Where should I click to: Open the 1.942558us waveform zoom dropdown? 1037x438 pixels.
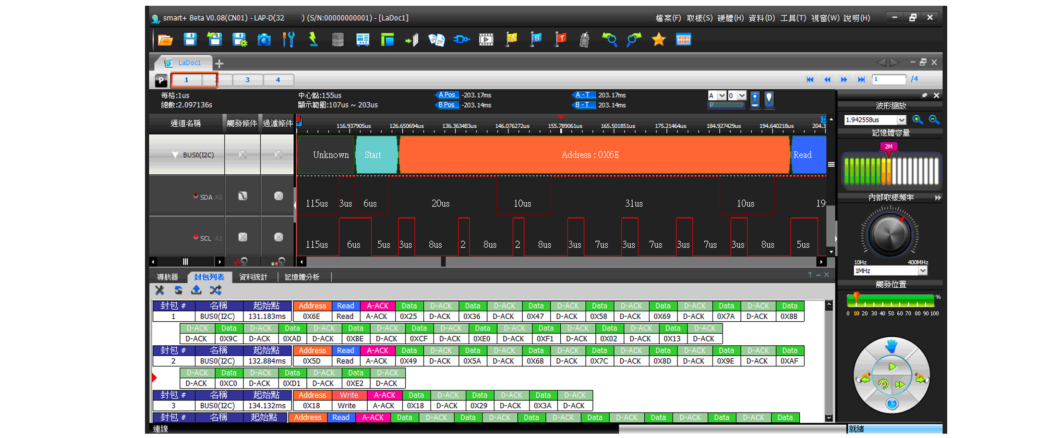coord(901,120)
